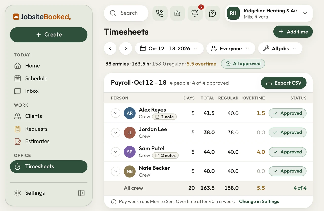Click the All approved status pill
This screenshot has height=211, width=324.
(243, 64)
